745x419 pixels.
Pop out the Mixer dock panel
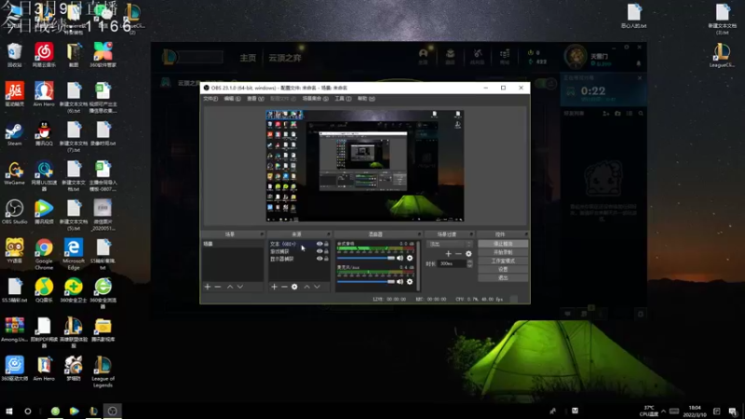click(x=419, y=235)
